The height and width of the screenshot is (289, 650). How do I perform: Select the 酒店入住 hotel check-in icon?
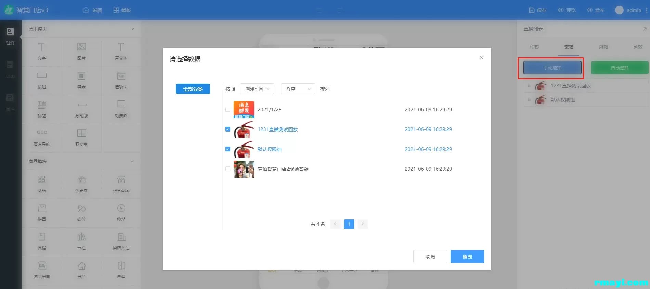[121, 237]
